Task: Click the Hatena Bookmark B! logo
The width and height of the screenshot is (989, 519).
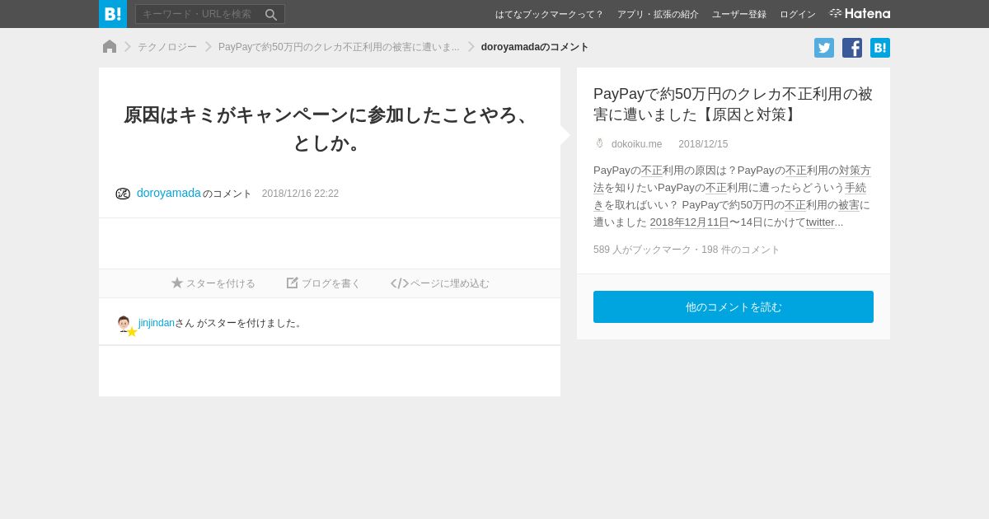Action: pos(113,14)
